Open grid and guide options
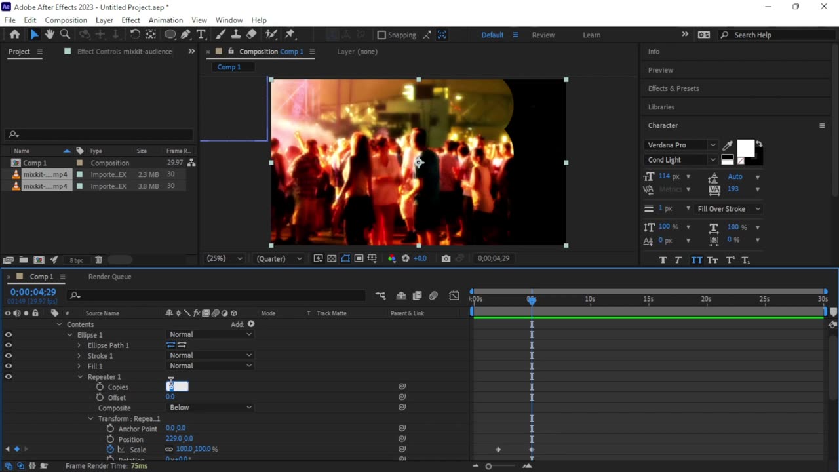Viewport: 839px width, 472px height. [372, 258]
